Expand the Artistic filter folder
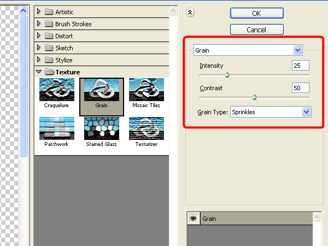Screen dimensions: 328x246 click(x=39, y=11)
